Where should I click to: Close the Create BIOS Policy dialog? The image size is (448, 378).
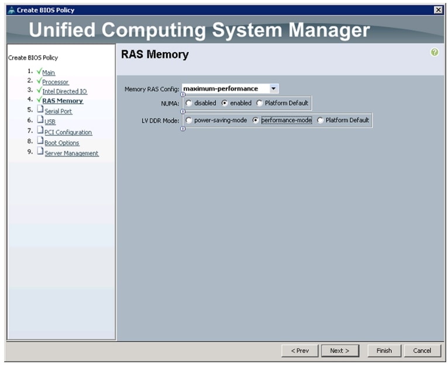pyautogui.click(x=438, y=10)
